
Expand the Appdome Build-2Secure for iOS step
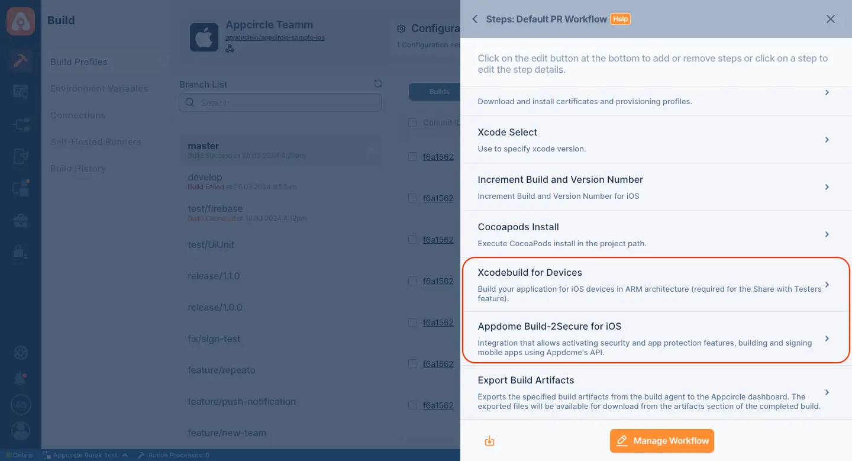(827, 339)
